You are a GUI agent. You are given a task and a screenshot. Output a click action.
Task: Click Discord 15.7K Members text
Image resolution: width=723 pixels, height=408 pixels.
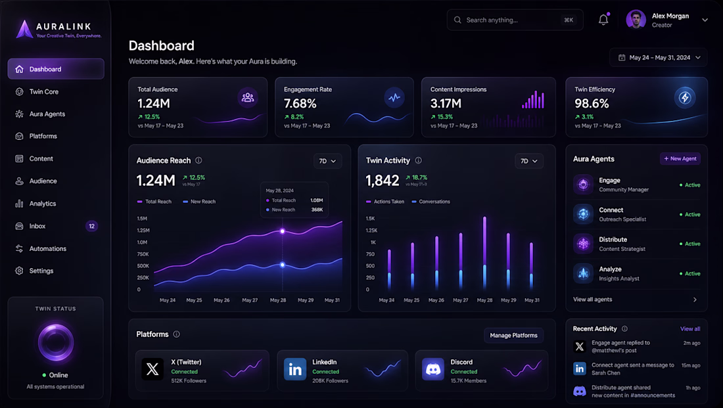pyautogui.click(x=469, y=381)
